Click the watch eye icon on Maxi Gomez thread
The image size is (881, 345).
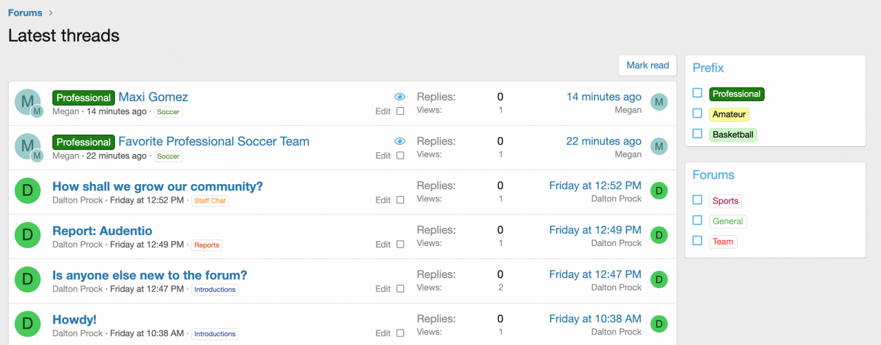coord(400,97)
